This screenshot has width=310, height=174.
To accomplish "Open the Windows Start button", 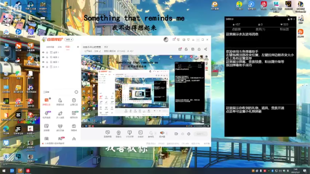I will (4, 171).
